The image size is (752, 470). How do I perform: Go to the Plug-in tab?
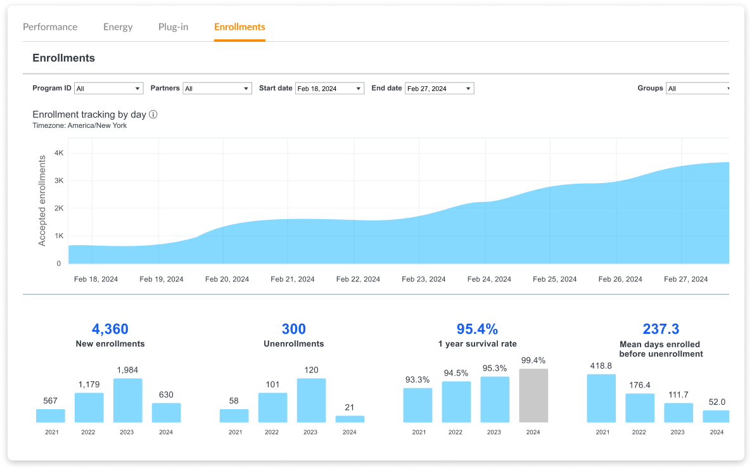[x=173, y=27]
